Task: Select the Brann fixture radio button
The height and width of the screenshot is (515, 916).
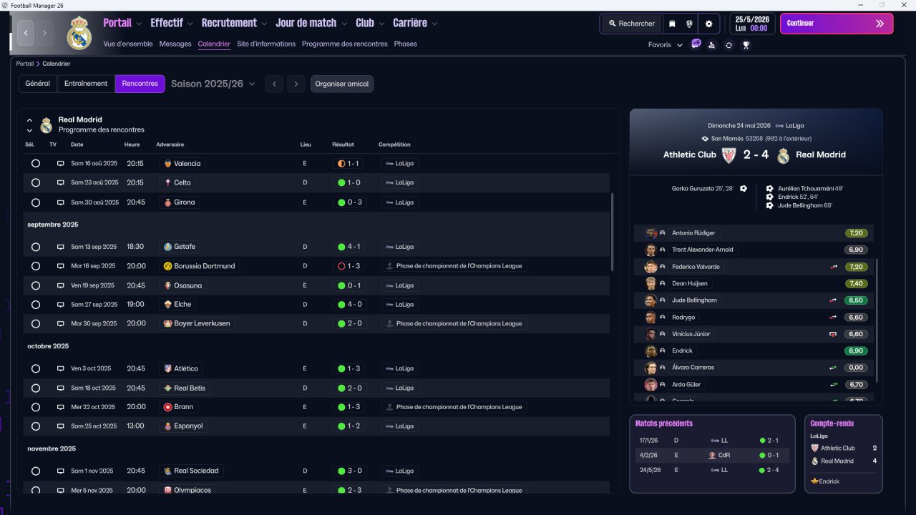Action: click(x=36, y=407)
